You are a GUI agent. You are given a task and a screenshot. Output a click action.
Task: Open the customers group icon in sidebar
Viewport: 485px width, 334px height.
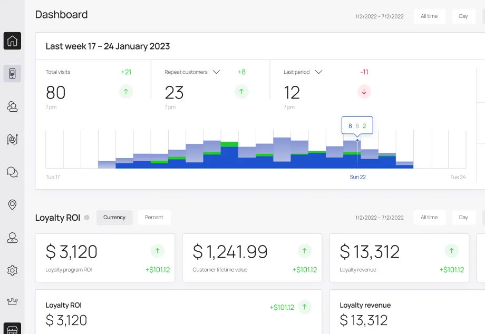click(x=12, y=107)
